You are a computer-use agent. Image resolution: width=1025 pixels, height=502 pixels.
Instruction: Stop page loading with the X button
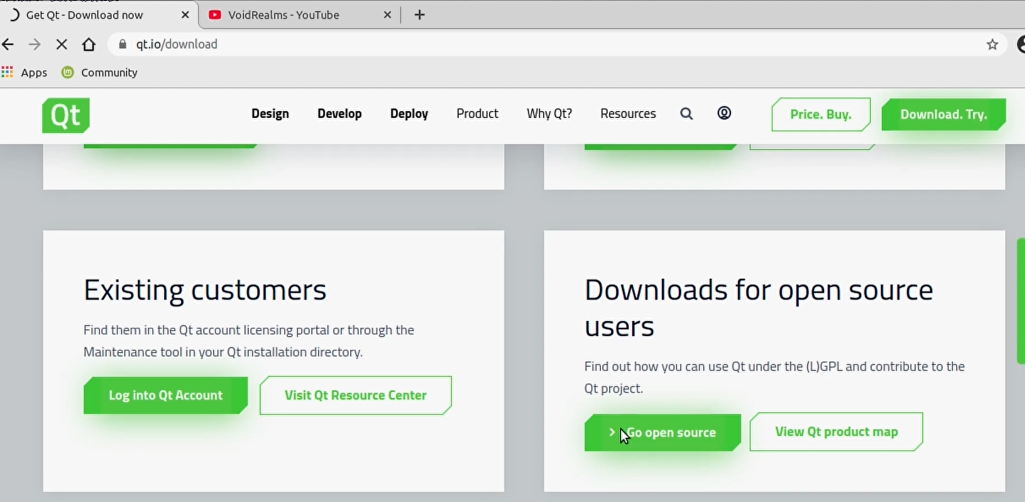point(61,44)
